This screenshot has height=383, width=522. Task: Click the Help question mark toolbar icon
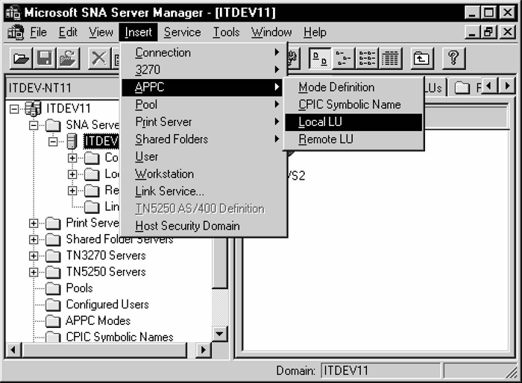click(x=453, y=59)
